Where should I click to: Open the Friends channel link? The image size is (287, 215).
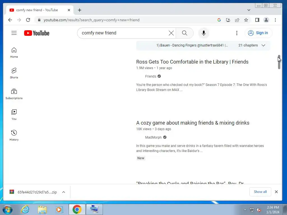(x=151, y=76)
